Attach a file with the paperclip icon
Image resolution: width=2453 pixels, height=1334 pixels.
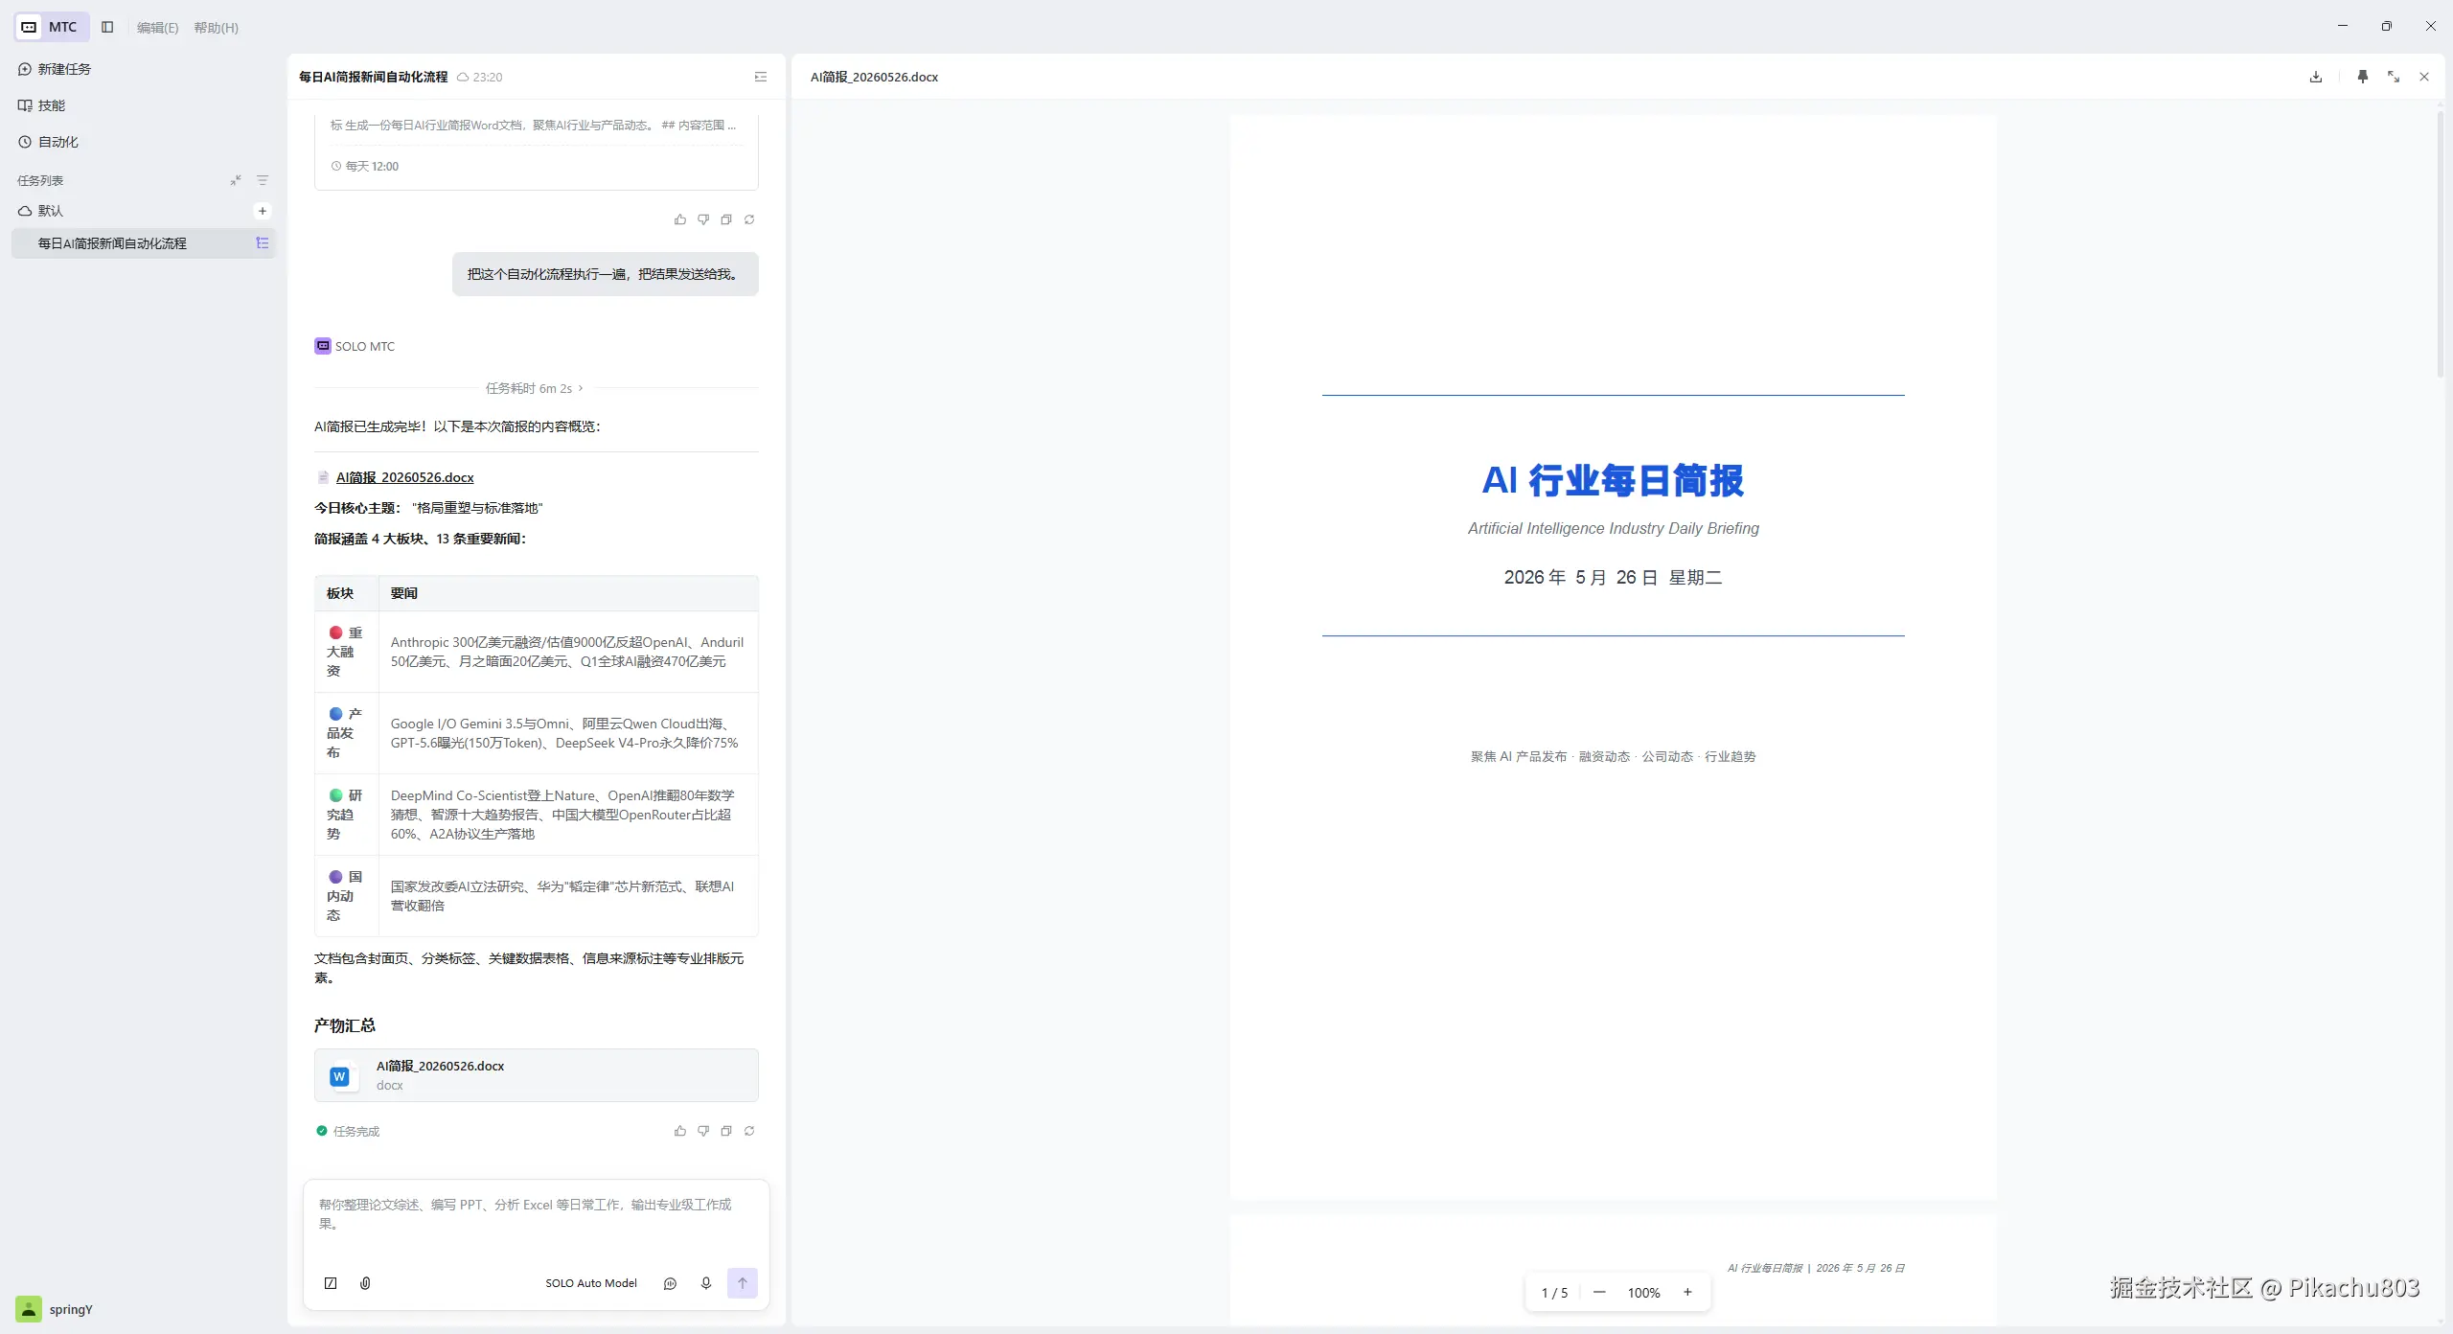tap(365, 1283)
